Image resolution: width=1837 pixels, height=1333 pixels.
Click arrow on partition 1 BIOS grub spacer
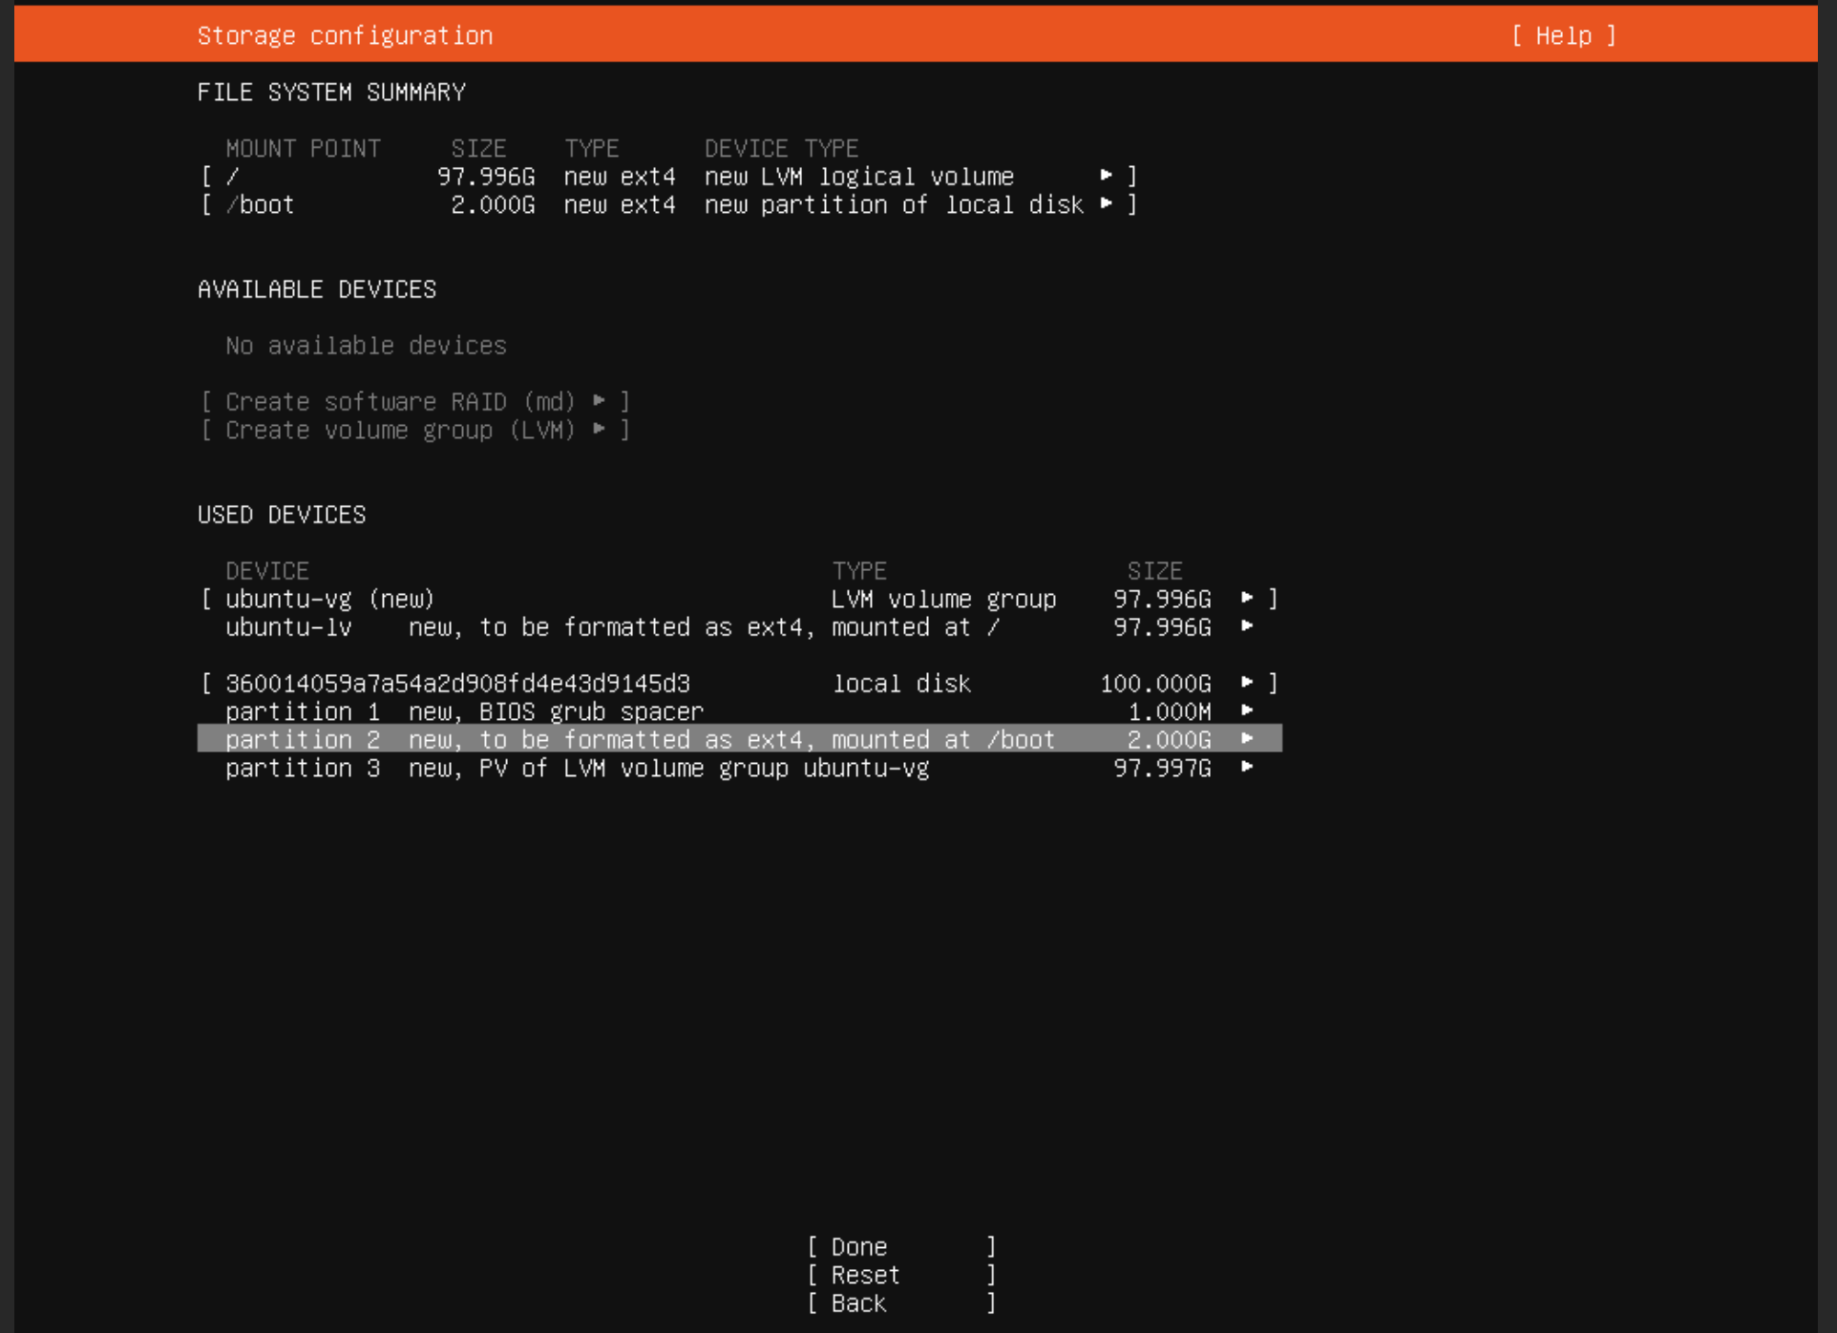(1247, 711)
